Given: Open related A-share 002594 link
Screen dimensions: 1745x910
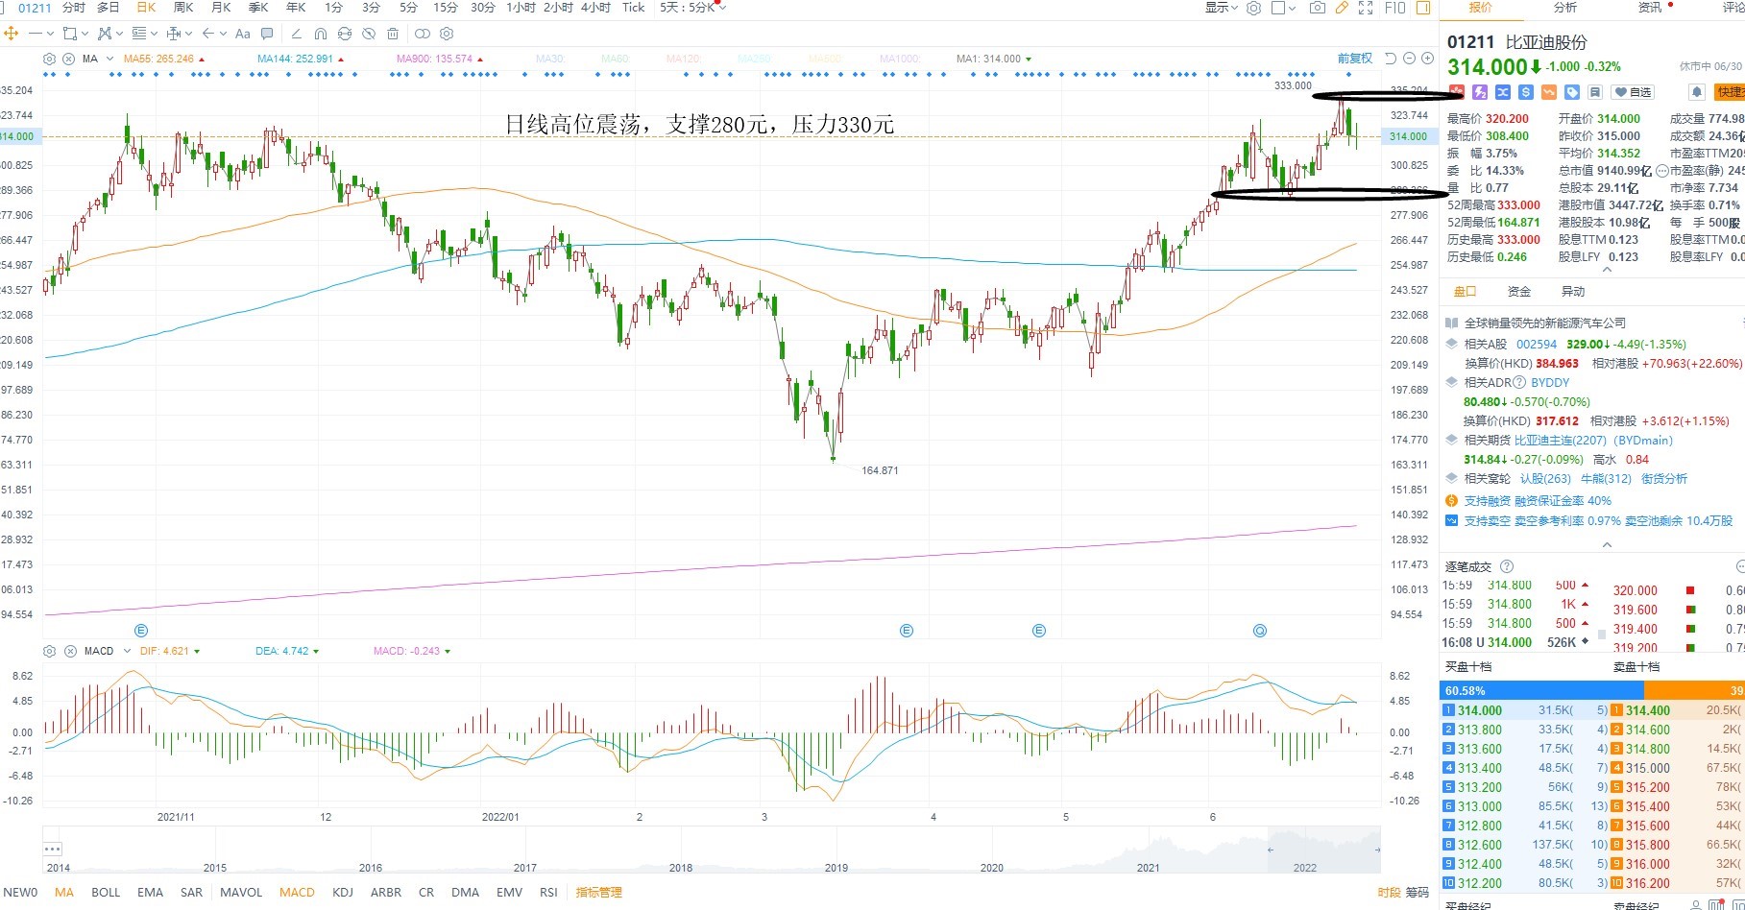Looking at the screenshot, I should (1537, 344).
